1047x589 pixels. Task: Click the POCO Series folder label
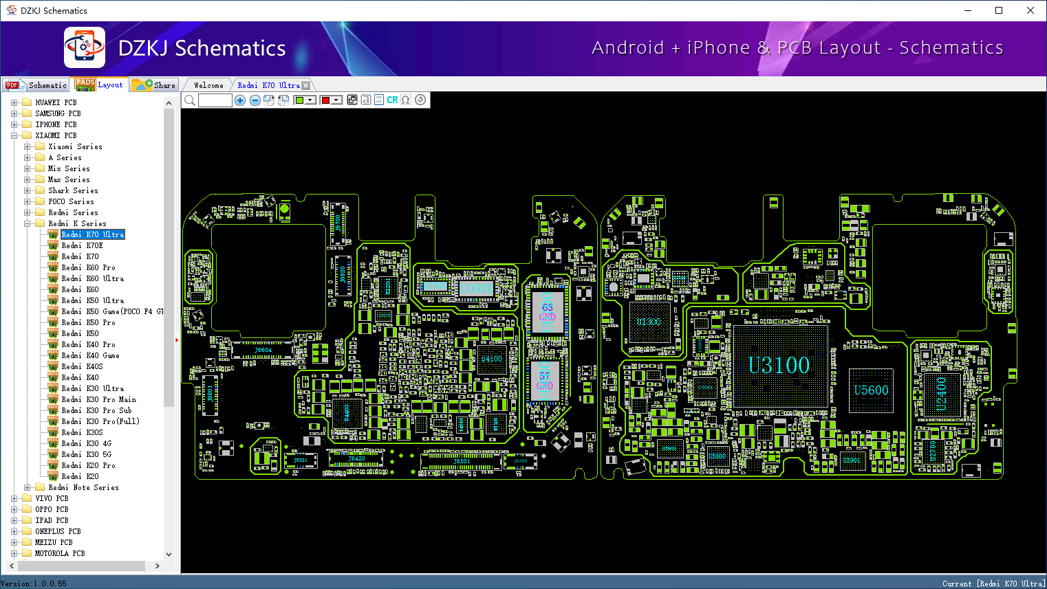coord(71,201)
